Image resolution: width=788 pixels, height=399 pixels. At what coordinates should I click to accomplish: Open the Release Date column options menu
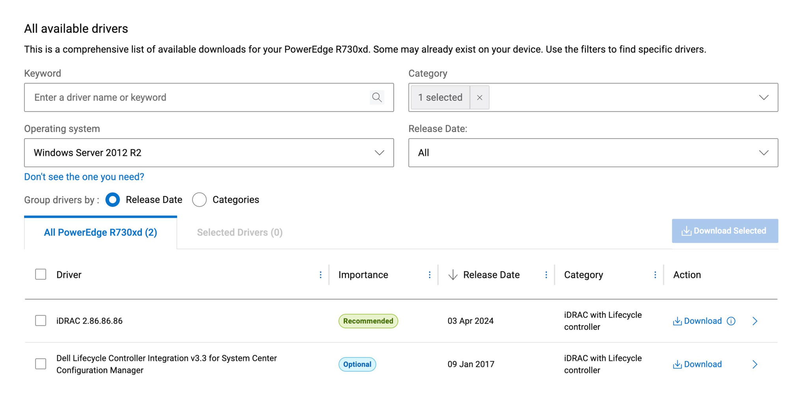coord(546,275)
